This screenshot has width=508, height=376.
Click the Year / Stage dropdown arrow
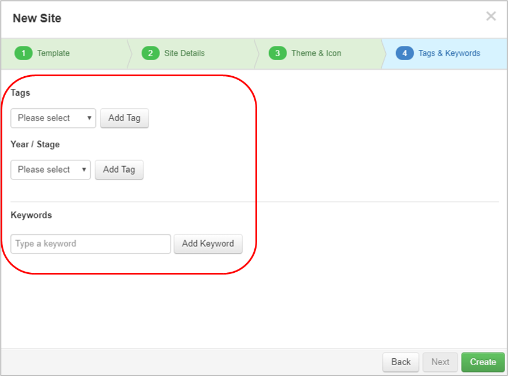pos(84,170)
